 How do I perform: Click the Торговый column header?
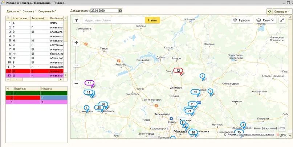pyautogui.click(x=40, y=18)
